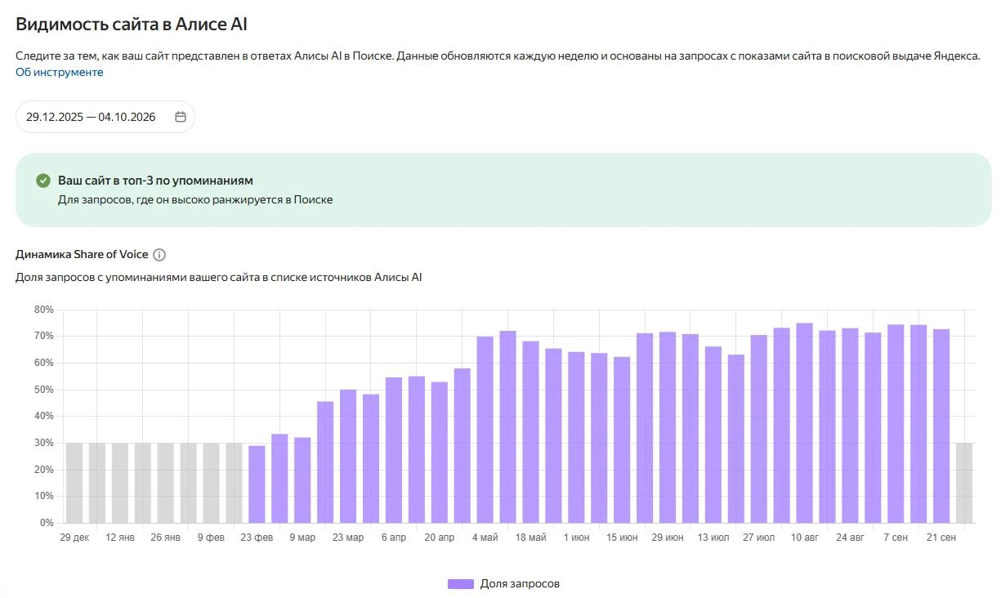The width and height of the screenshot is (1001, 598).
Task: Open the 'Об инструменте' link
Action: tap(60, 72)
